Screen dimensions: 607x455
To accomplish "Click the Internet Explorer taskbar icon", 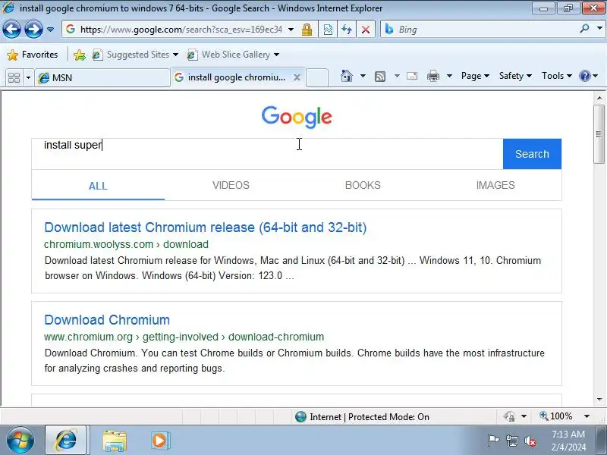I will [x=66, y=441].
